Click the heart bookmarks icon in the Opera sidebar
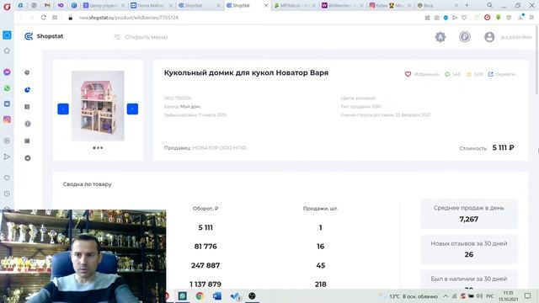Screen dimensions: 539x303 (x=7, y=178)
